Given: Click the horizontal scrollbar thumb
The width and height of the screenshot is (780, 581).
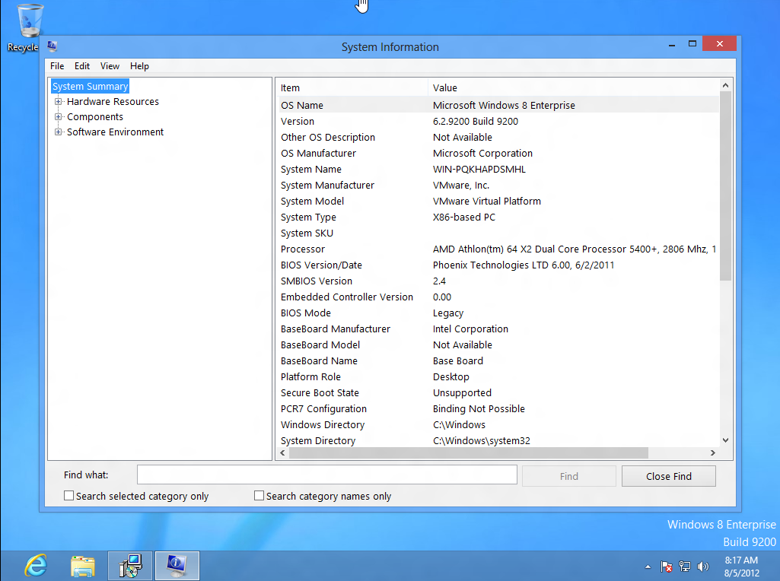Looking at the screenshot, I should tap(469, 452).
